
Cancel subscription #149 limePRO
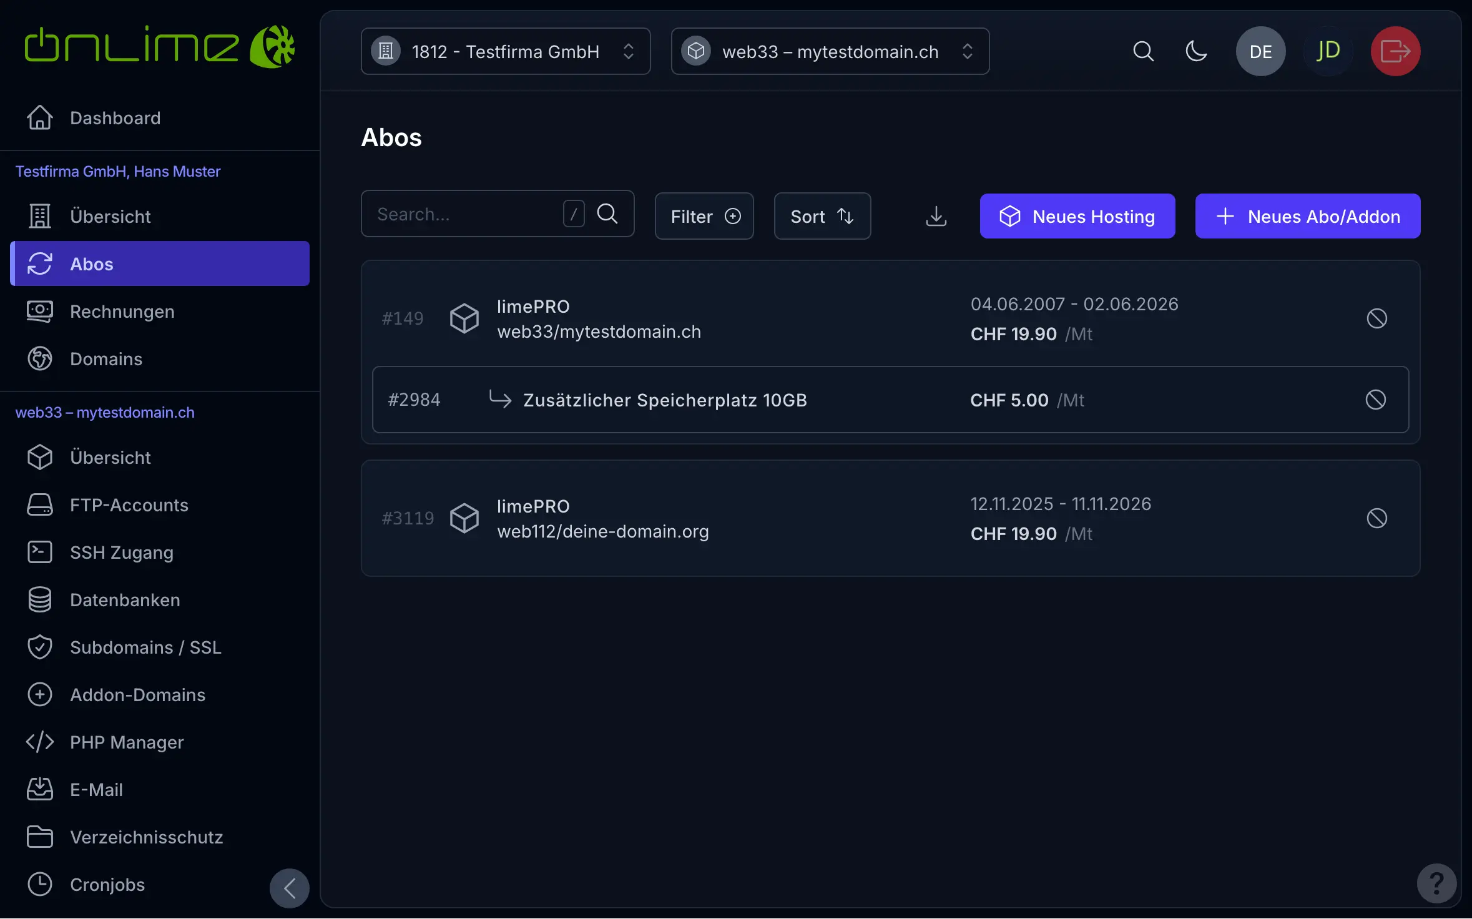tap(1376, 318)
